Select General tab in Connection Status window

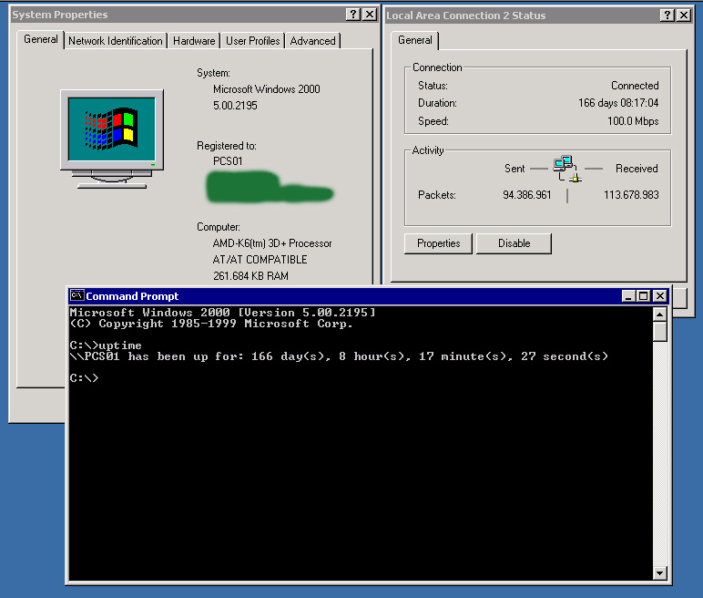coord(414,40)
